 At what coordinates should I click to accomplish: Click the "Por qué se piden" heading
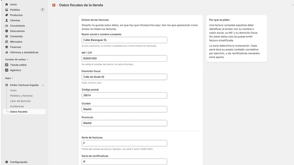219,20
